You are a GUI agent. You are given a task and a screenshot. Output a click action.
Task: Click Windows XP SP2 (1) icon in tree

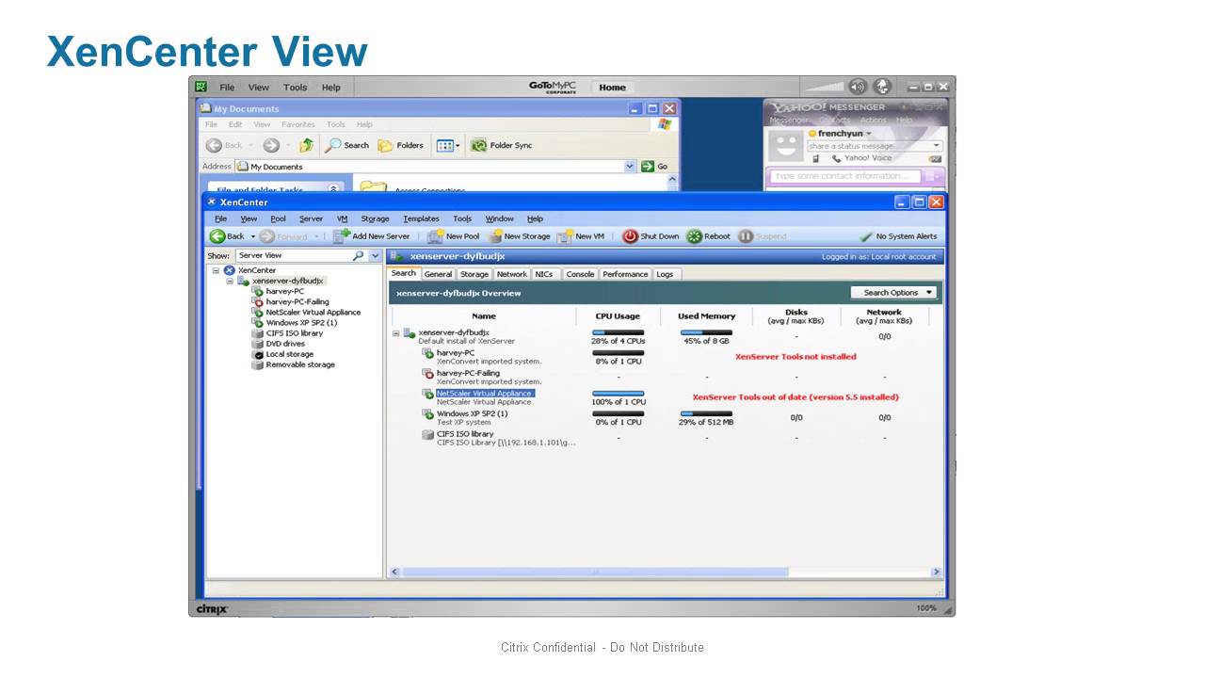pyautogui.click(x=257, y=322)
